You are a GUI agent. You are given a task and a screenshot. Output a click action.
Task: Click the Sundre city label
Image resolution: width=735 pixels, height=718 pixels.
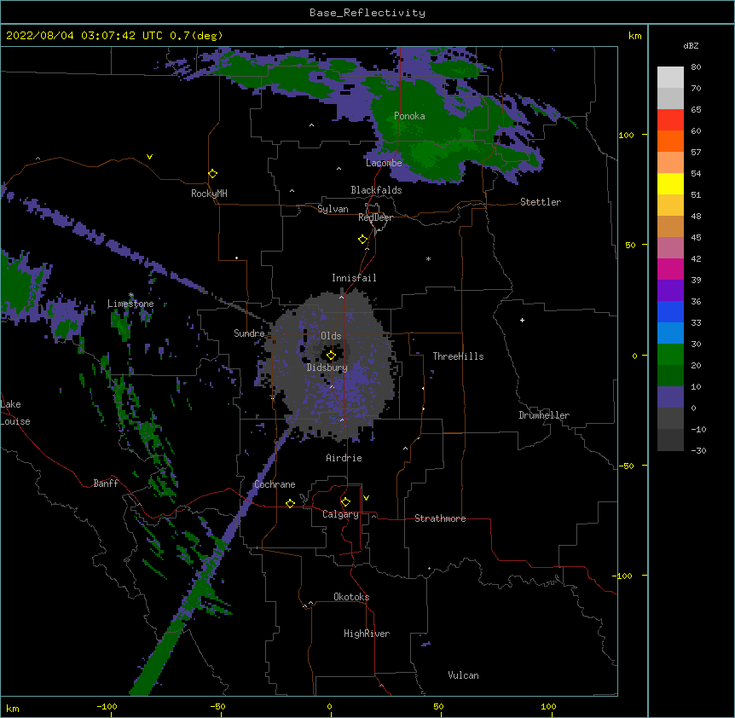coord(249,333)
